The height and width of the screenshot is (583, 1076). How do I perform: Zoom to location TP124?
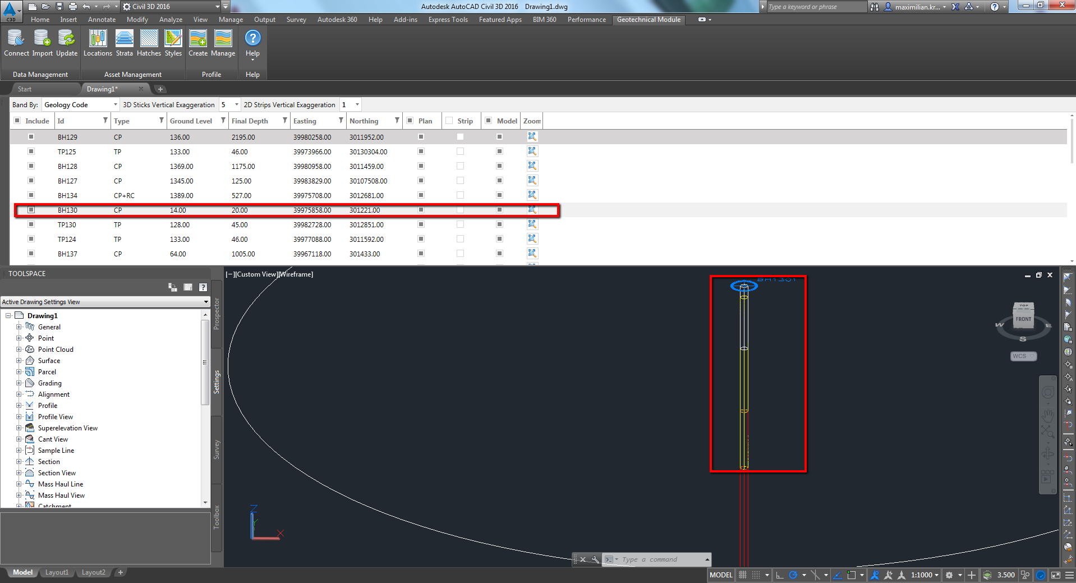point(532,238)
